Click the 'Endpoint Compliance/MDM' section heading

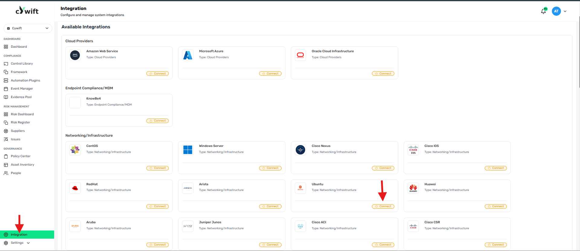pos(89,88)
